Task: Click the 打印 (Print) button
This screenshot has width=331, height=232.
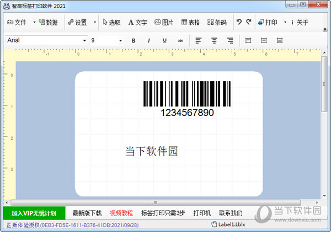Action: (268, 22)
